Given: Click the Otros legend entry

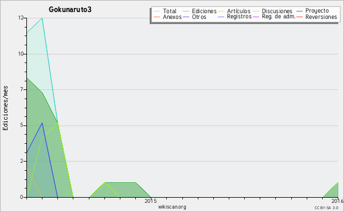Looking at the screenshot, I should pyautogui.click(x=199, y=17).
